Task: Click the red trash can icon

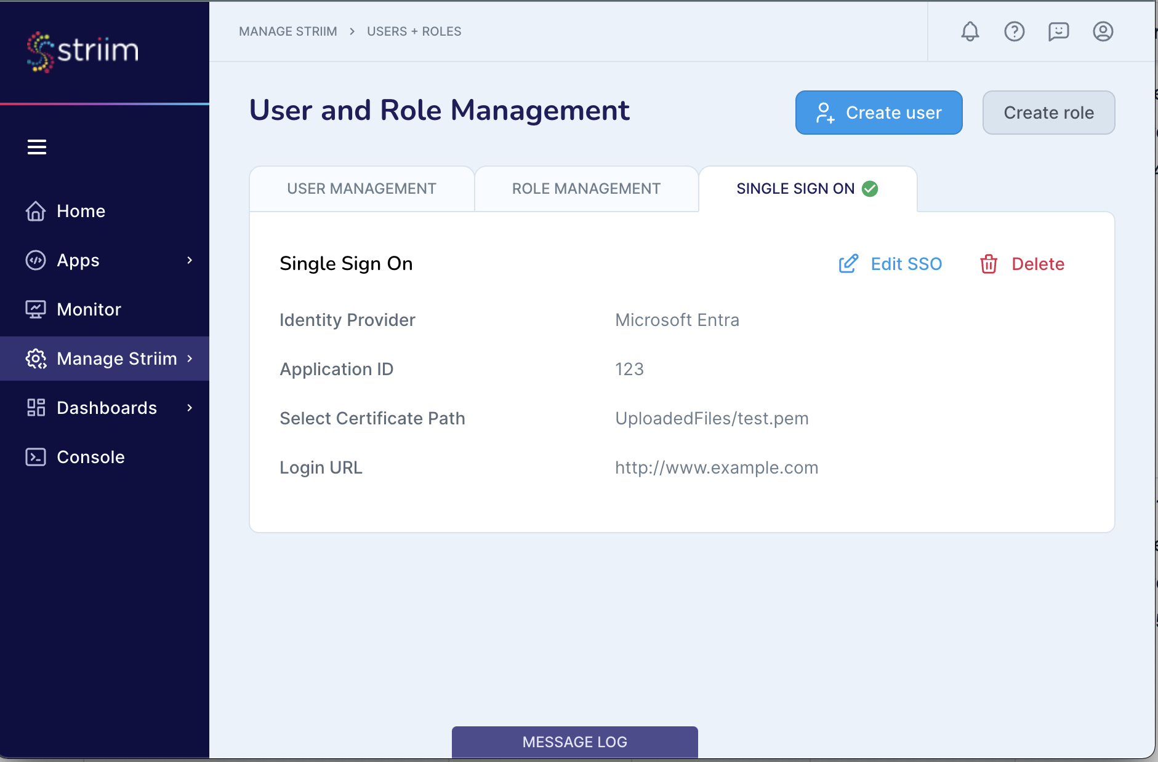Action: coord(989,264)
